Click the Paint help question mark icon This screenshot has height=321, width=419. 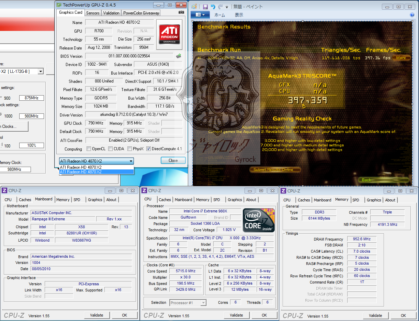(412, 15)
